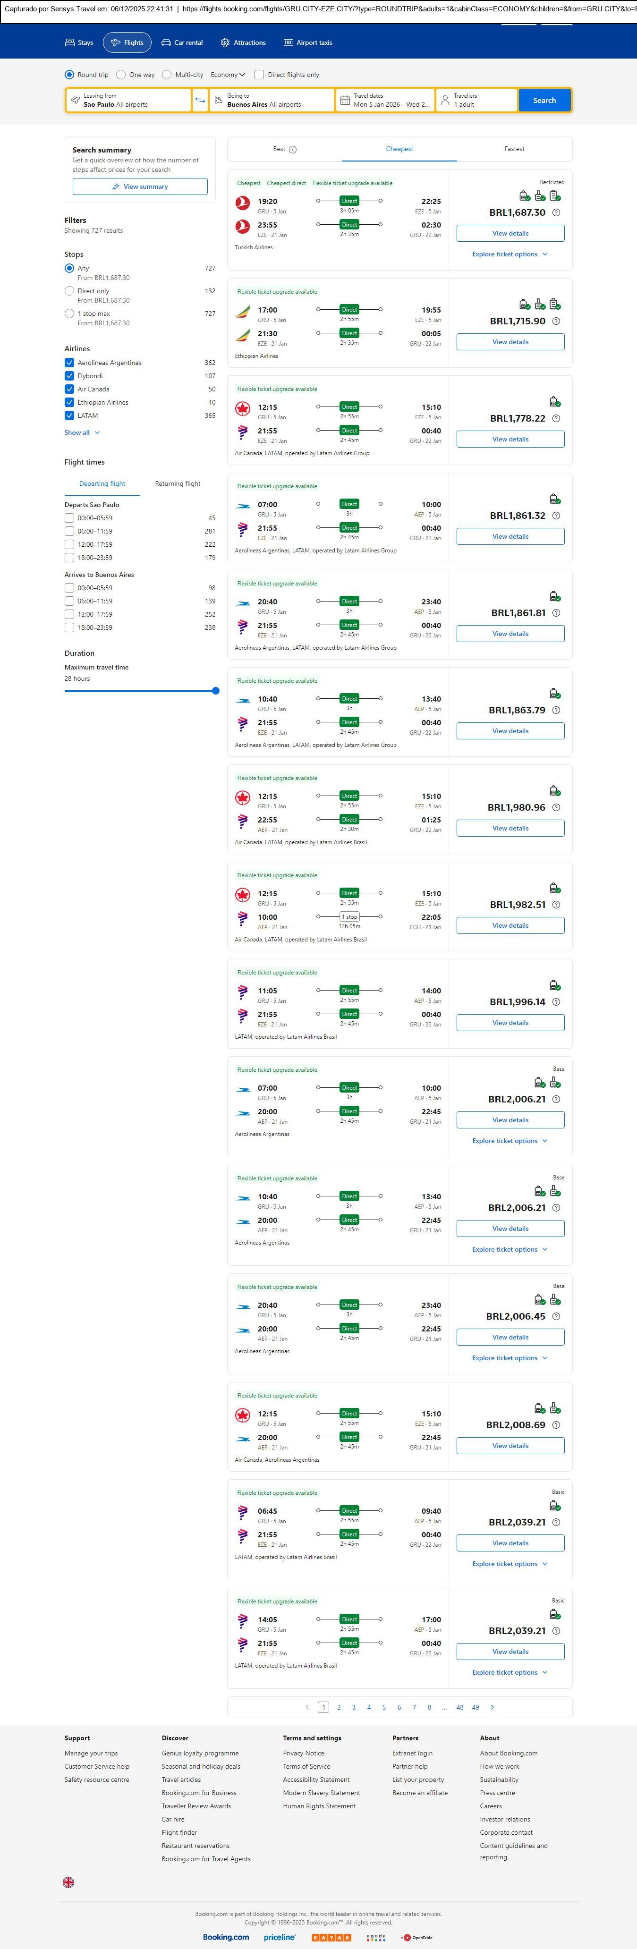Click the Attractions icon in top navigation

coord(225,43)
